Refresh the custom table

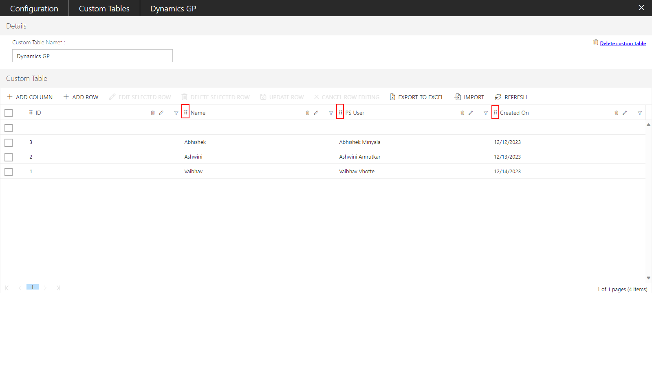(x=511, y=97)
